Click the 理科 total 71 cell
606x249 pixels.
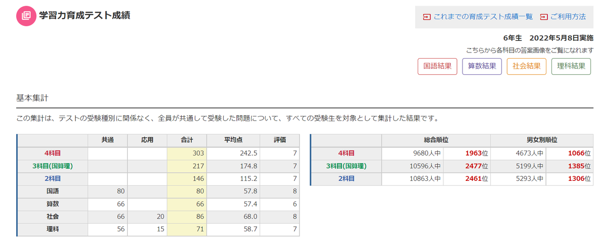pyautogui.click(x=187, y=230)
